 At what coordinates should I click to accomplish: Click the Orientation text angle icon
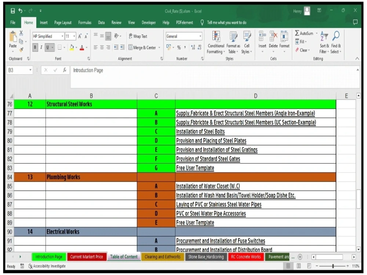click(116, 36)
